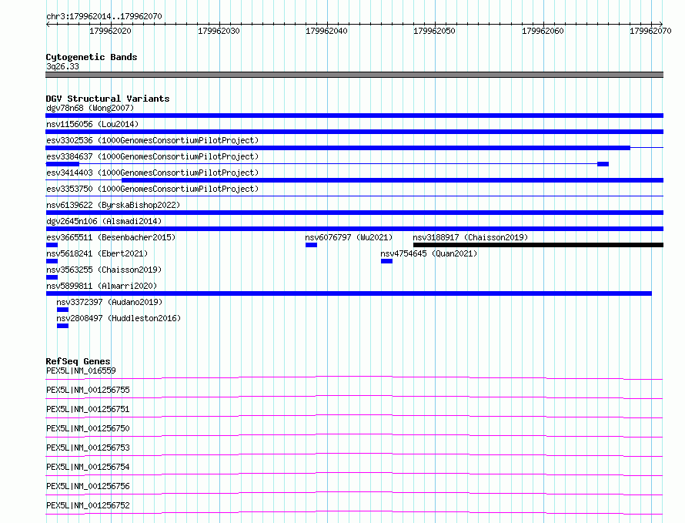Select nsv3563255 (Chaisson2019) label
685x523 pixels.
104,270
